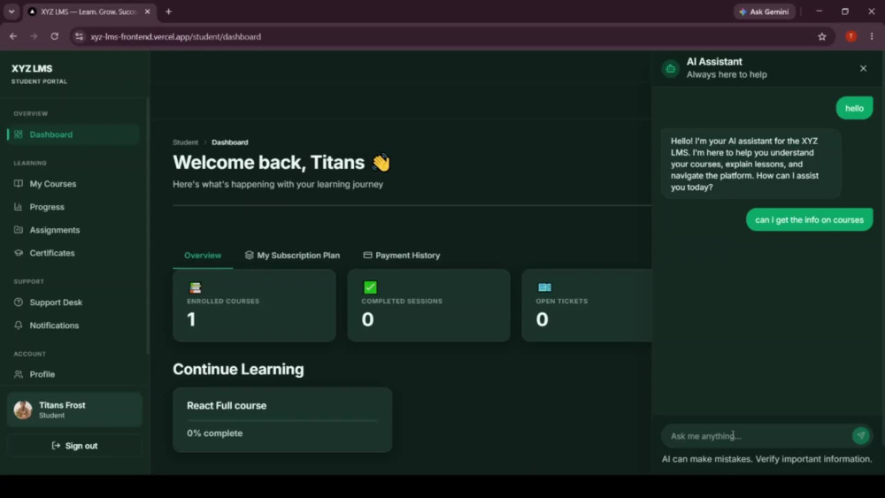Click the Enrolled Courses stack icon
This screenshot has height=498, width=885.
click(196, 287)
